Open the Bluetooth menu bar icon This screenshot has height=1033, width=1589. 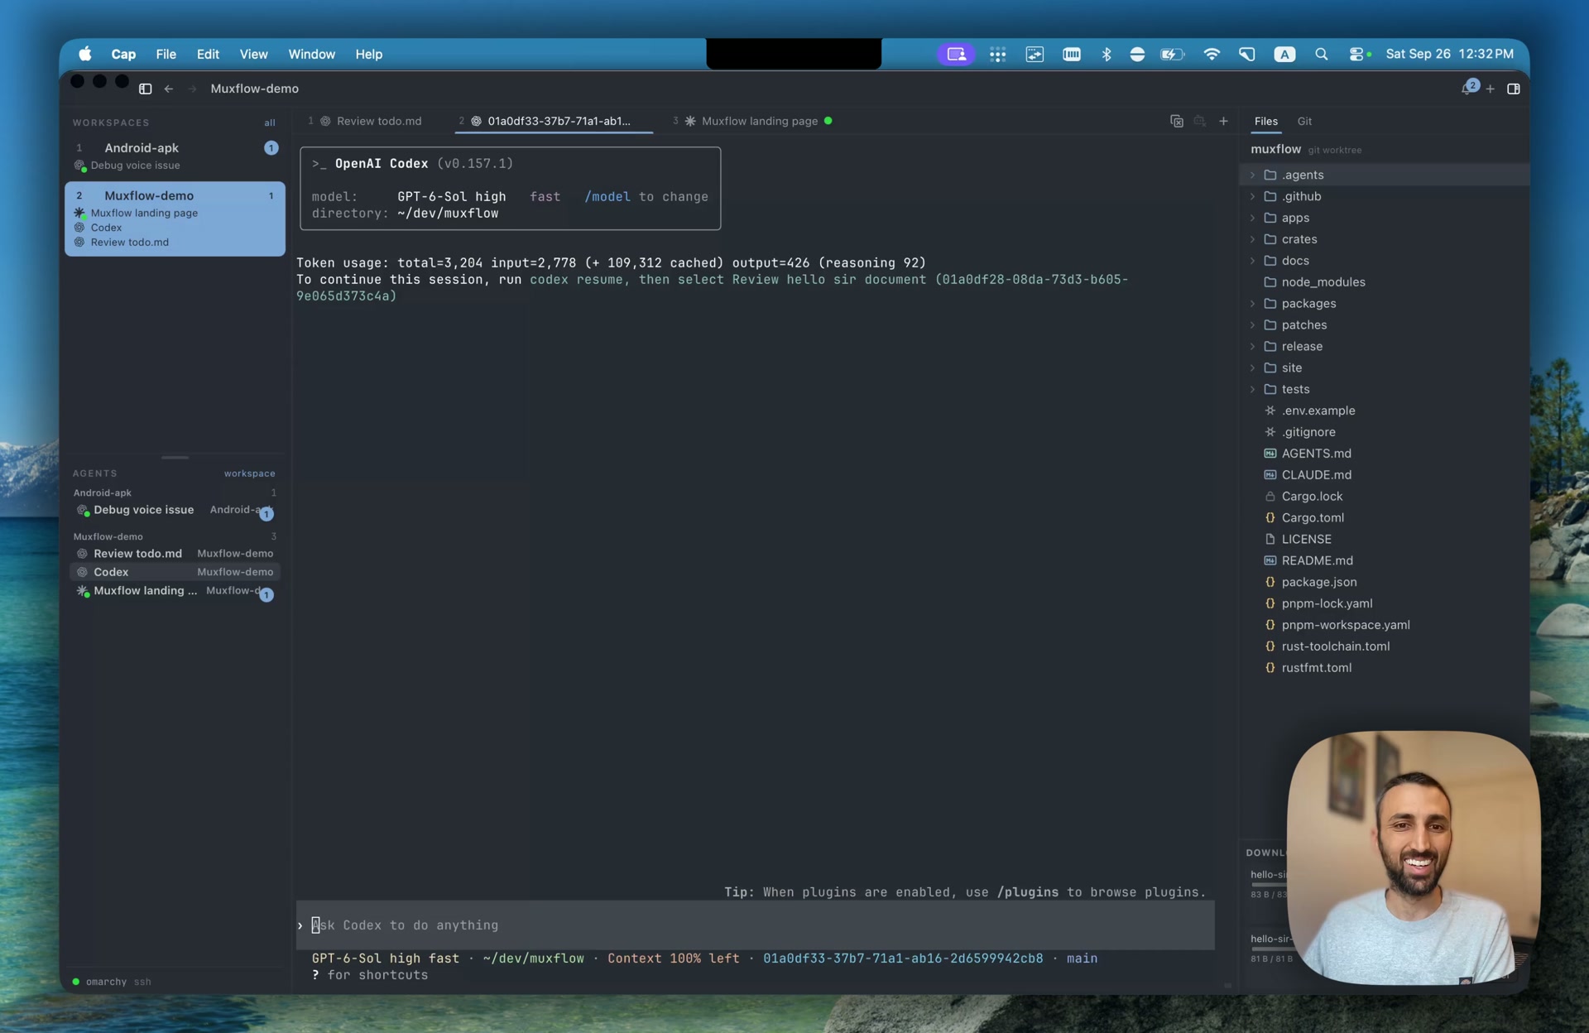tap(1107, 54)
